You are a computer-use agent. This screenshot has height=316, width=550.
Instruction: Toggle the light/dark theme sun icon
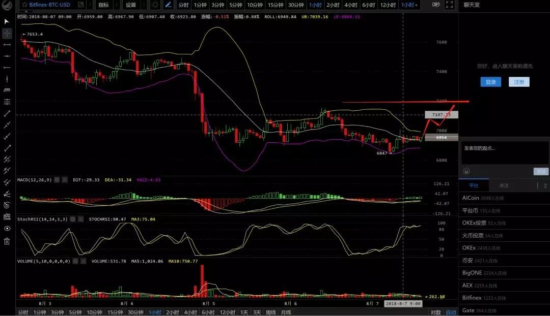click(x=155, y=5)
